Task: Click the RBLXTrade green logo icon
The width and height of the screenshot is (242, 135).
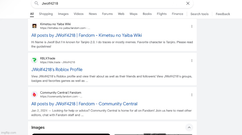Action: click(34, 60)
